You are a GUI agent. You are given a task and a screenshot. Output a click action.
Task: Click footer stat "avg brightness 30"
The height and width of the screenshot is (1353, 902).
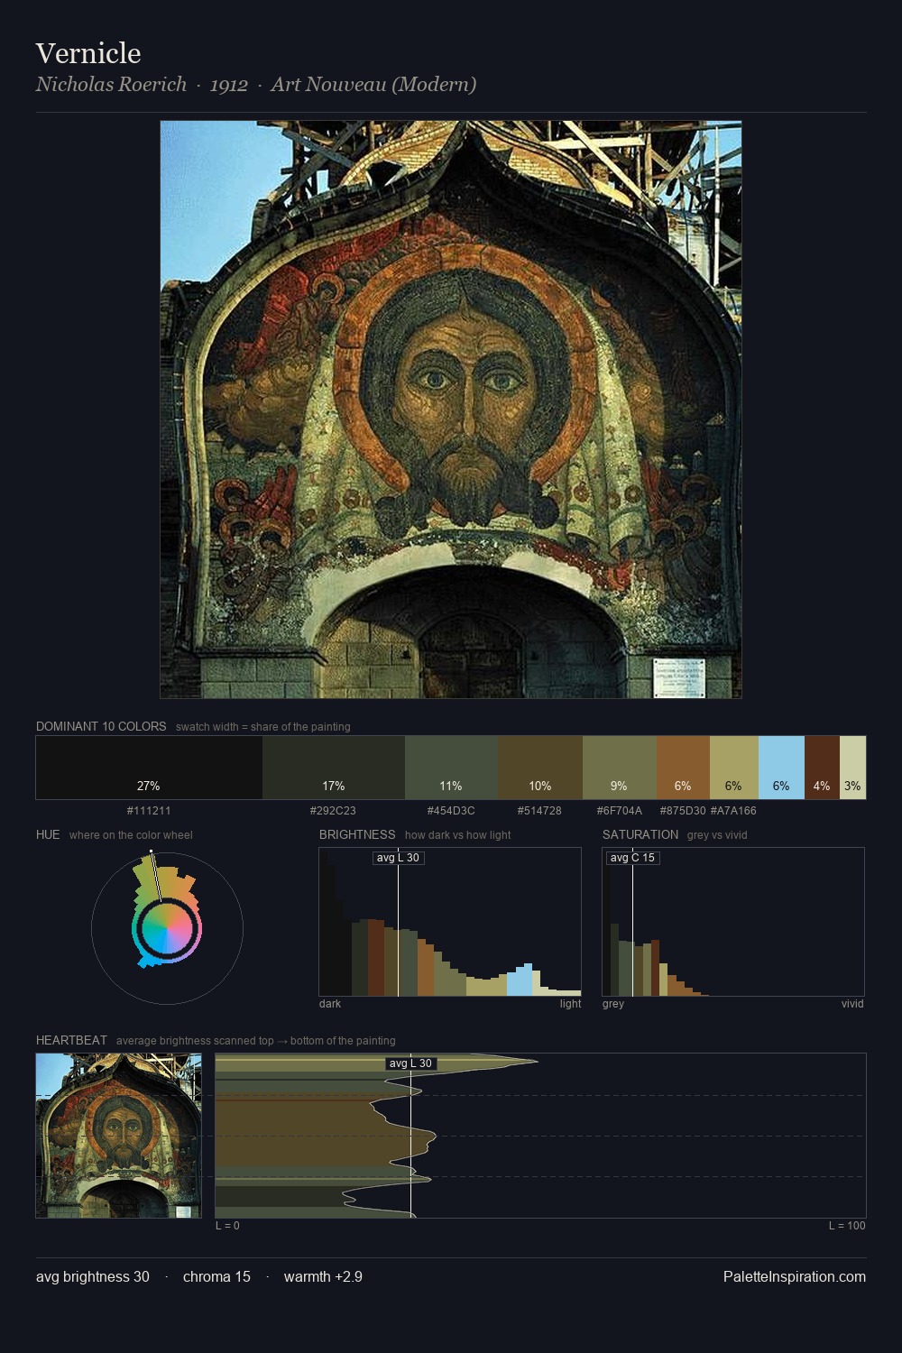click(x=93, y=1276)
